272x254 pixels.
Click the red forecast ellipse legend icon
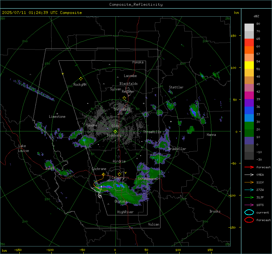click(249, 220)
